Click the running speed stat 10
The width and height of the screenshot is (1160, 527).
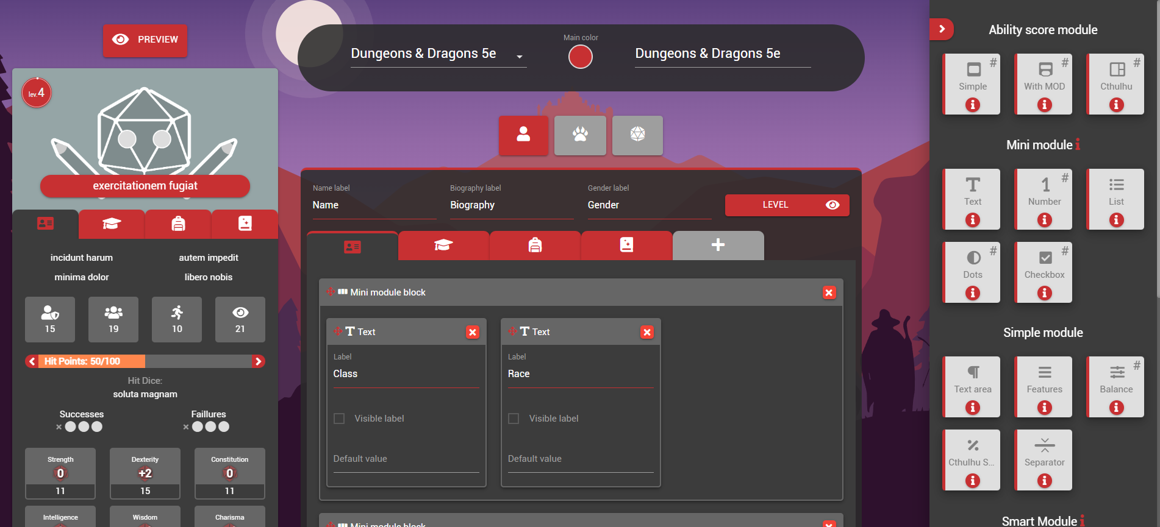(177, 319)
